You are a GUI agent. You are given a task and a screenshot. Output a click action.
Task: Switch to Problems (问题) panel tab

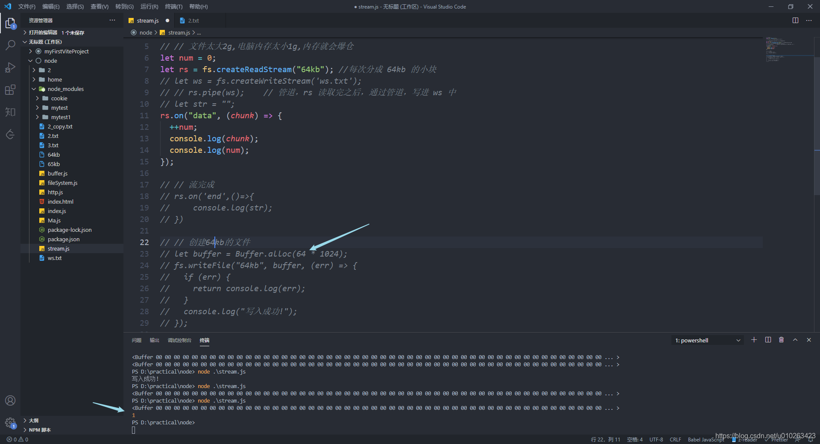(x=137, y=340)
